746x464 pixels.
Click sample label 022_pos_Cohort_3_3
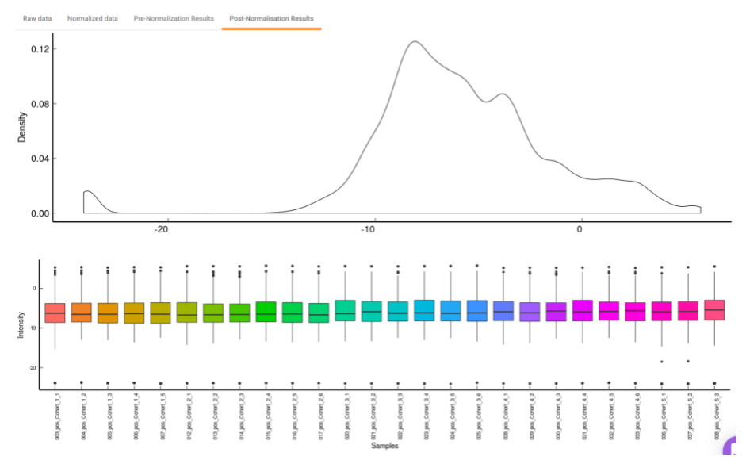400,417
